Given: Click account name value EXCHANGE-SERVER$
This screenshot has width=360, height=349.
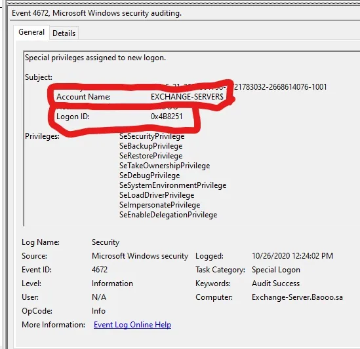Looking at the screenshot, I should pos(187,97).
